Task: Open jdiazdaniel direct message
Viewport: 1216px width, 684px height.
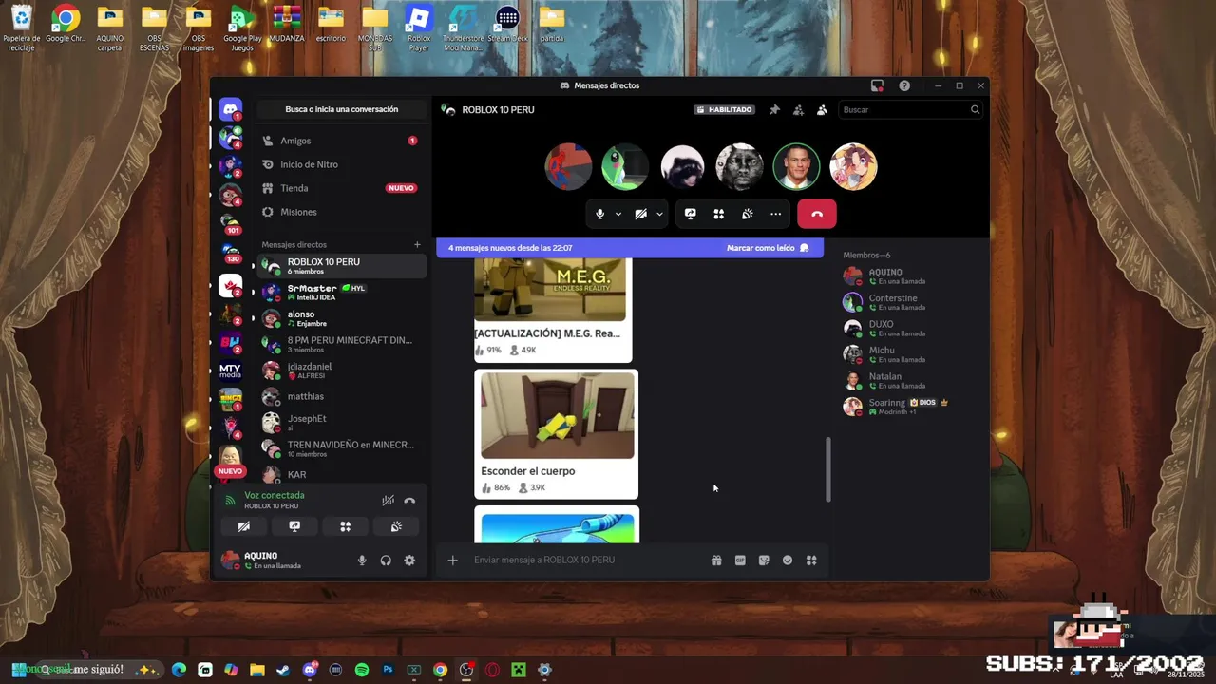Action: click(x=341, y=370)
